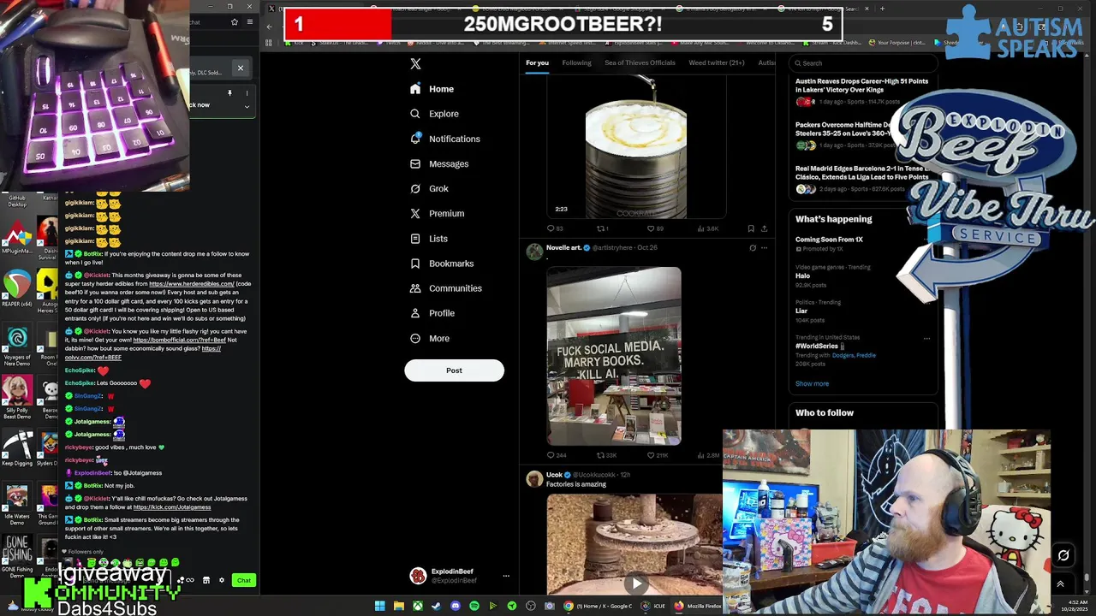Screen dimensions: 1096x616
Task: Open chat settings gear icon
Action: pos(221,580)
